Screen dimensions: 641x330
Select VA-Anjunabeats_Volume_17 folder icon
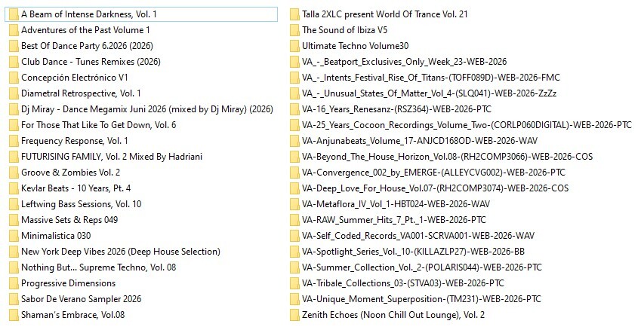click(x=294, y=141)
